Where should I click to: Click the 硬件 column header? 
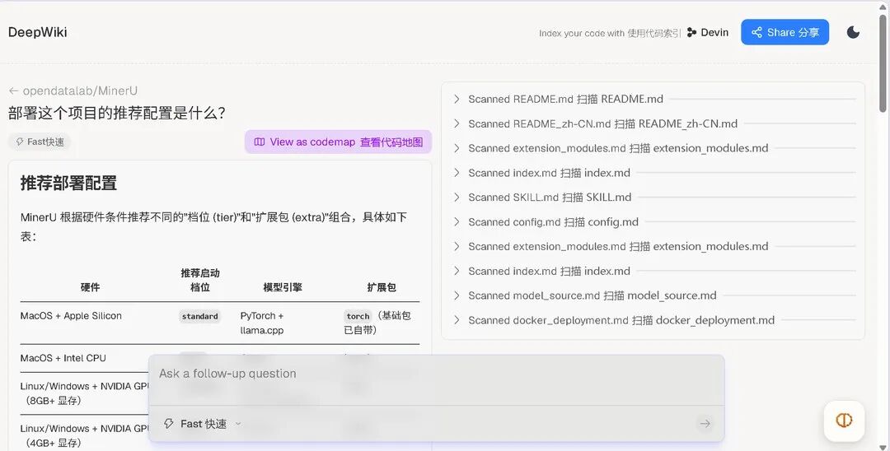coord(90,287)
